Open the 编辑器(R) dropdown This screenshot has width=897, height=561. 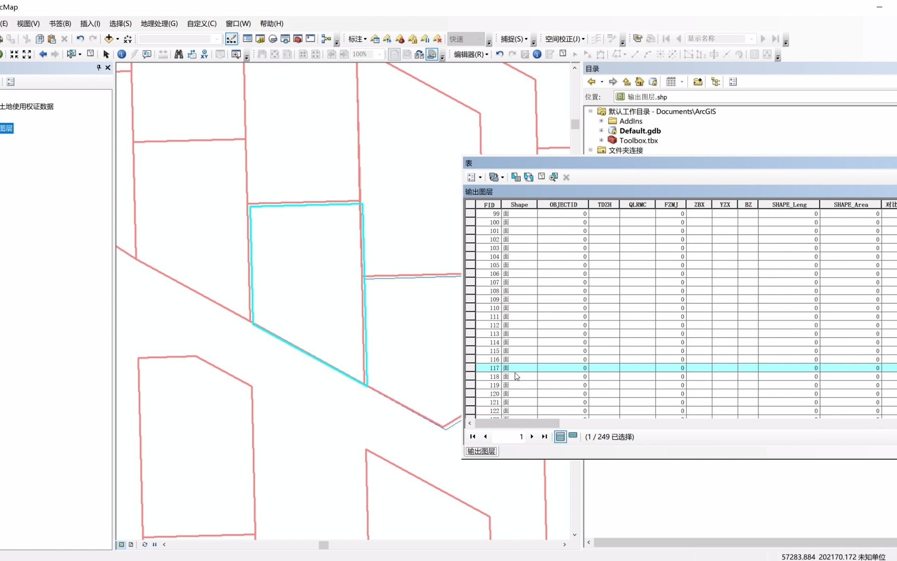tap(471, 54)
